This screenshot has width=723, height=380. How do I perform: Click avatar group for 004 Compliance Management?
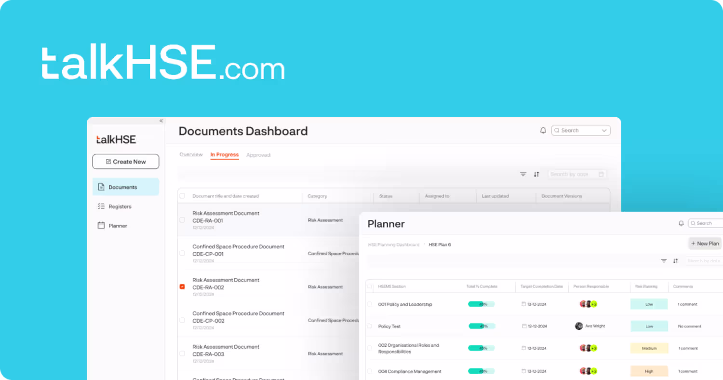pos(589,371)
